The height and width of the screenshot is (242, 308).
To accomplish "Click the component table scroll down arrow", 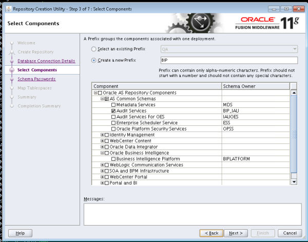I will click(x=294, y=182).
